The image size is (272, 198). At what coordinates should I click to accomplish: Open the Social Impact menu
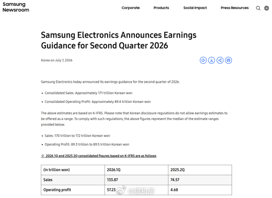coord(195,8)
